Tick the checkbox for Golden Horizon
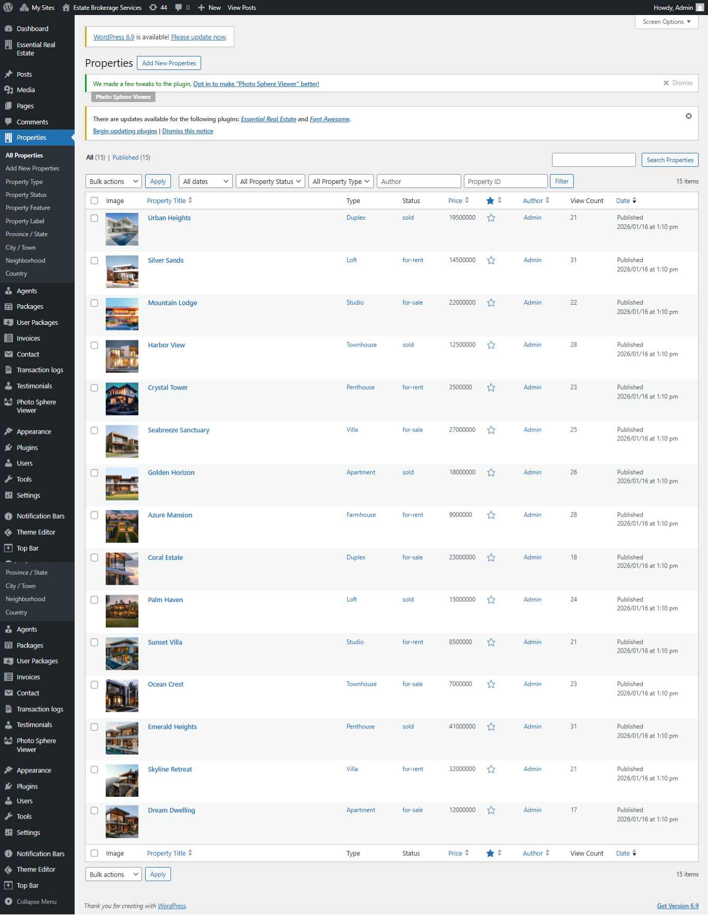Image resolution: width=708 pixels, height=917 pixels. click(x=94, y=472)
